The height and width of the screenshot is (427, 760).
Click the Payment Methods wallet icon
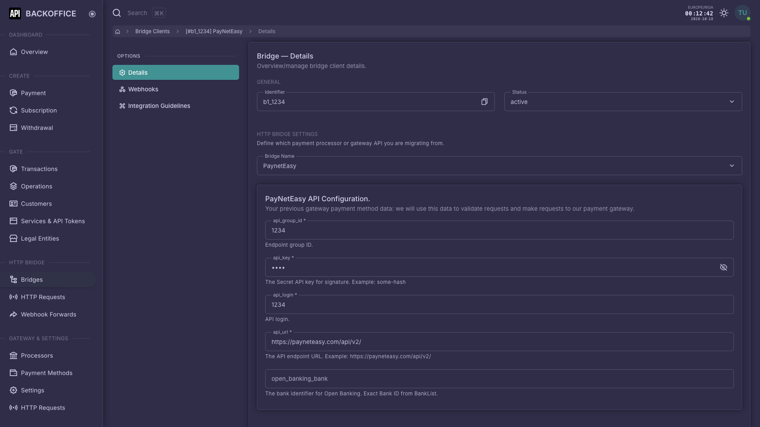[x=13, y=373]
